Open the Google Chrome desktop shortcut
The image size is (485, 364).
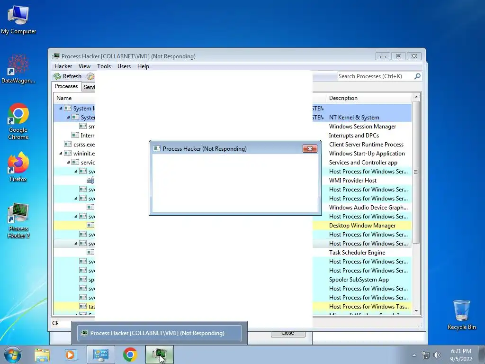(x=18, y=121)
